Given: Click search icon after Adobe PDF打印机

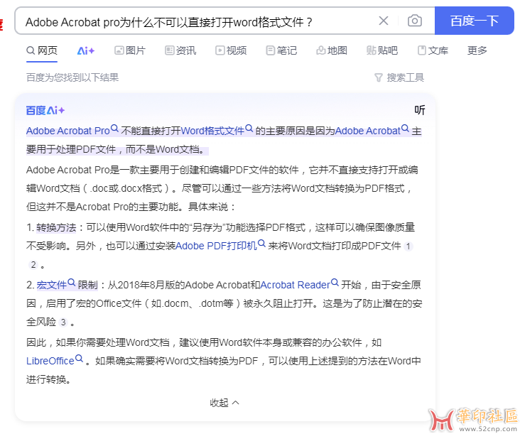Looking at the screenshot, I should click(x=261, y=244).
